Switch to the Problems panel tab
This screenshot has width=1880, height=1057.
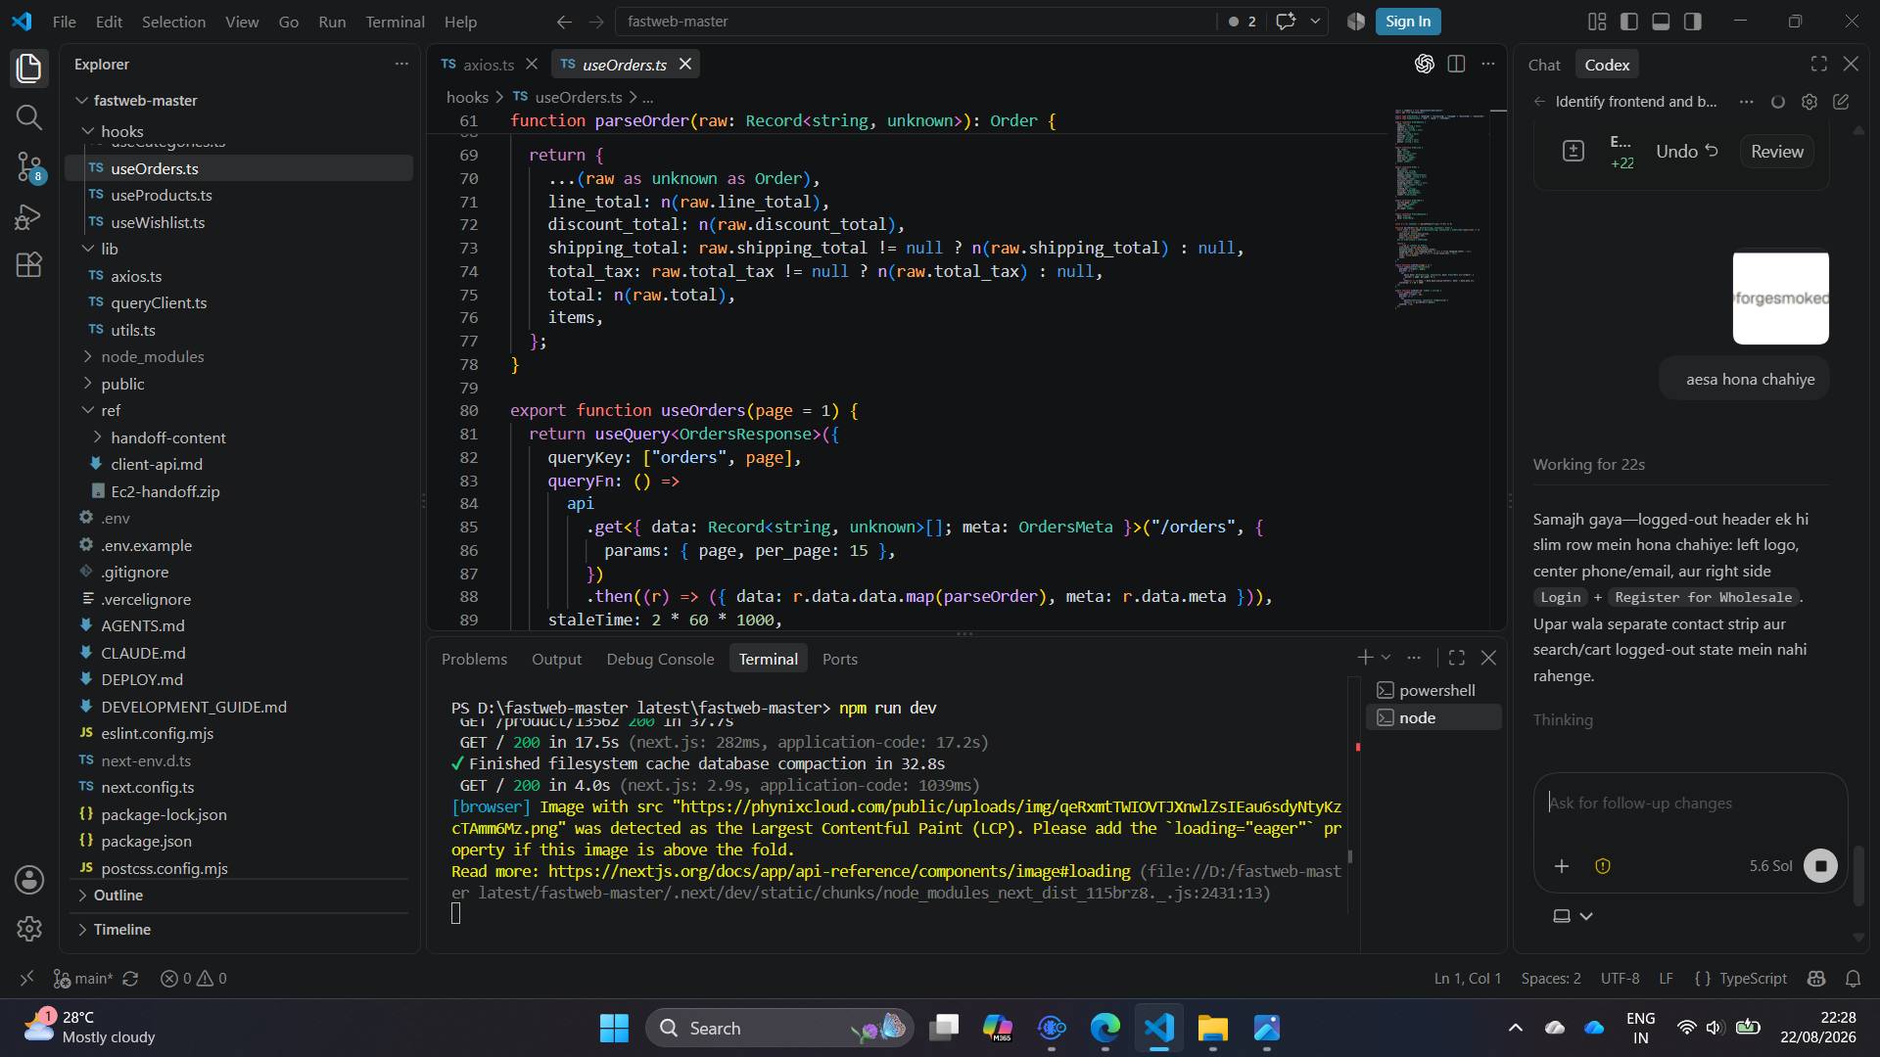pyautogui.click(x=474, y=660)
